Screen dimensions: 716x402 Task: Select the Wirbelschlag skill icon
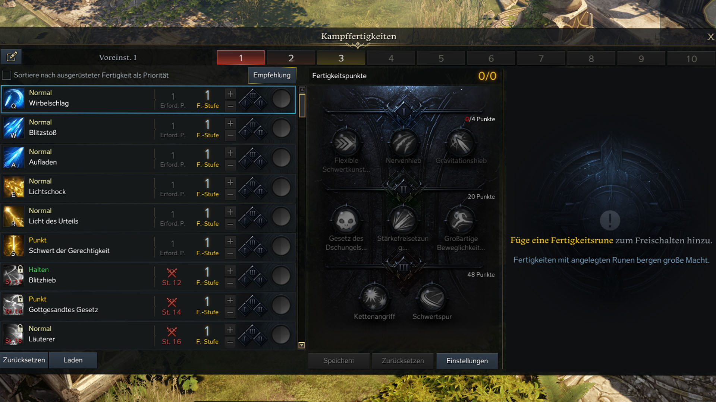(x=13, y=99)
